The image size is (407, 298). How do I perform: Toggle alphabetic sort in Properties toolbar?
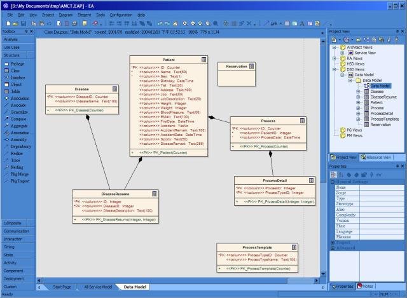click(341, 175)
